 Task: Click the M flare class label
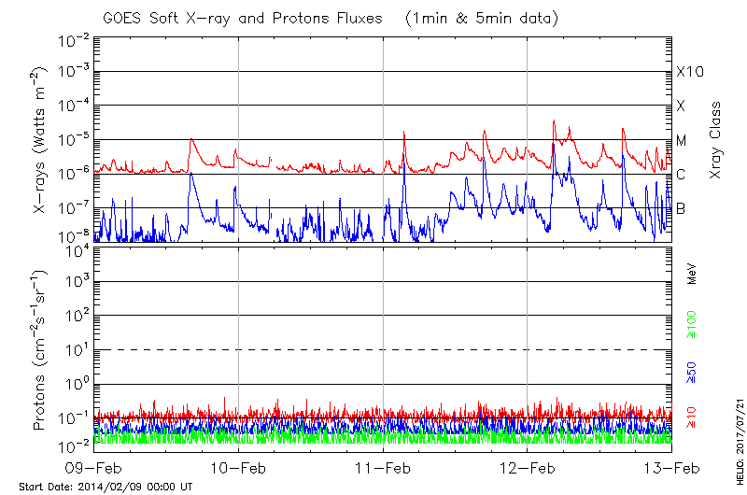(682, 141)
